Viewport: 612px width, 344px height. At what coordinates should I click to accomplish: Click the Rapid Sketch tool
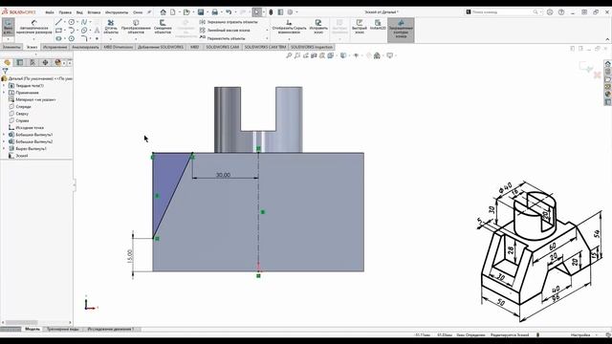(x=360, y=27)
